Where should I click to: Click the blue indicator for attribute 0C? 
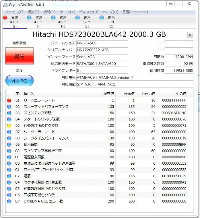pyautogui.click(x=9, y=157)
